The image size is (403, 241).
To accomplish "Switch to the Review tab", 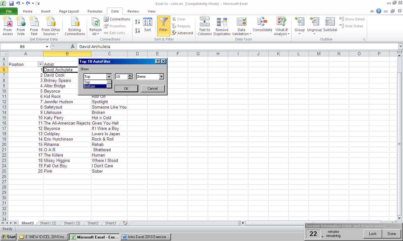I will tap(133, 11).
